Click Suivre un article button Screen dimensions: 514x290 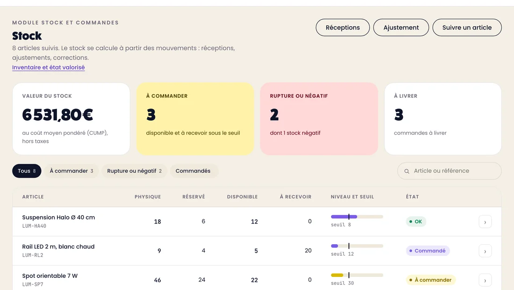point(467,28)
